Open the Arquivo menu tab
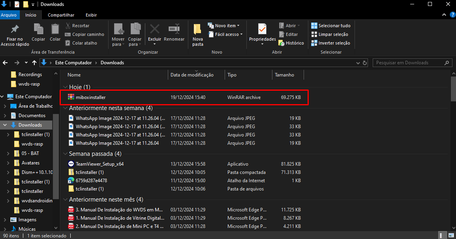The image size is (456, 239). tap(8, 15)
